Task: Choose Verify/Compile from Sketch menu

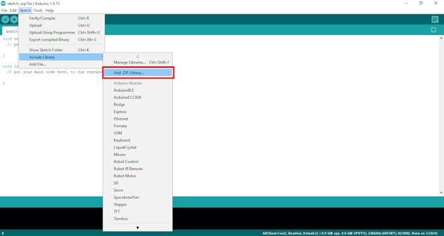Action: [x=62, y=18]
